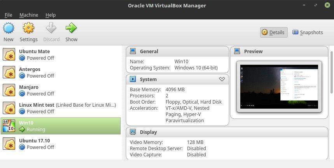The width and height of the screenshot is (334, 168).
Task: Click the New virtual machine icon
Action: pos(9,28)
